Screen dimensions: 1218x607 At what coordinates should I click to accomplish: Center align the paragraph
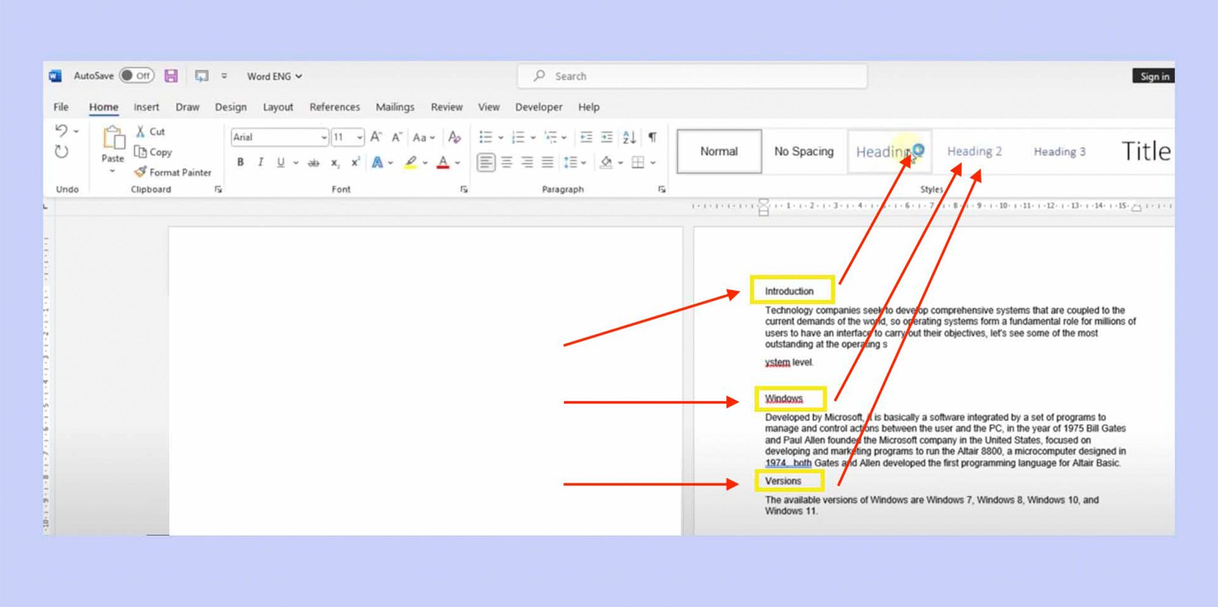pos(507,162)
